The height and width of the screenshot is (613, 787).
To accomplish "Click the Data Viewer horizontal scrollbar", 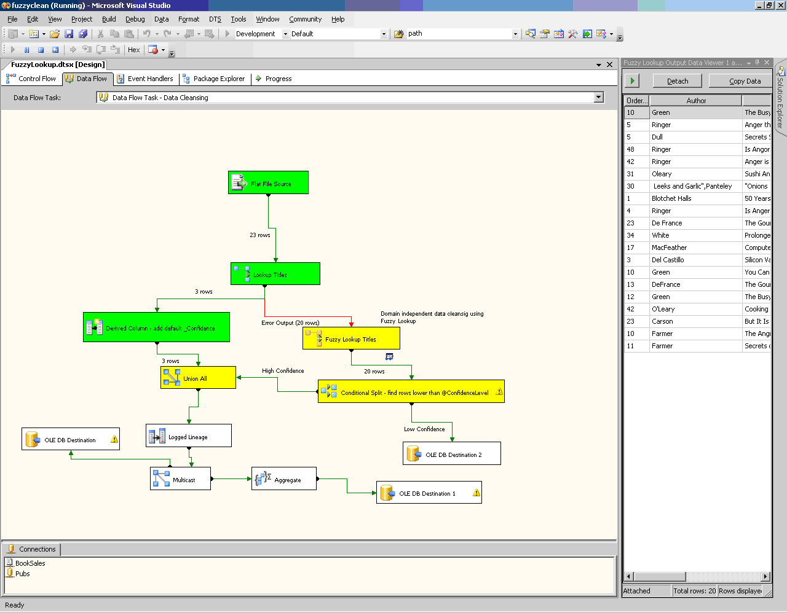I will coord(660,576).
